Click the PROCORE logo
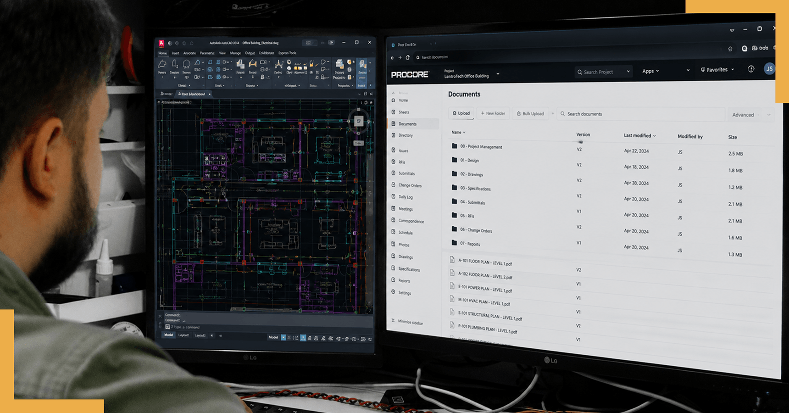789x413 pixels. [x=410, y=74]
